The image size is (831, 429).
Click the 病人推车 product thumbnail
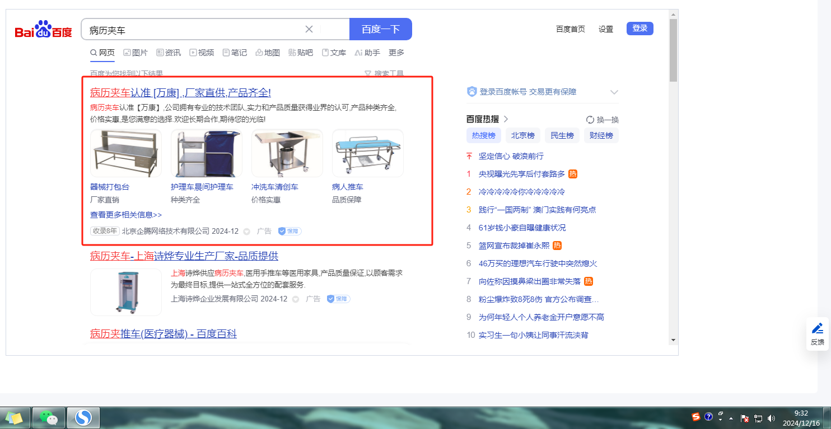(x=368, y=153)
